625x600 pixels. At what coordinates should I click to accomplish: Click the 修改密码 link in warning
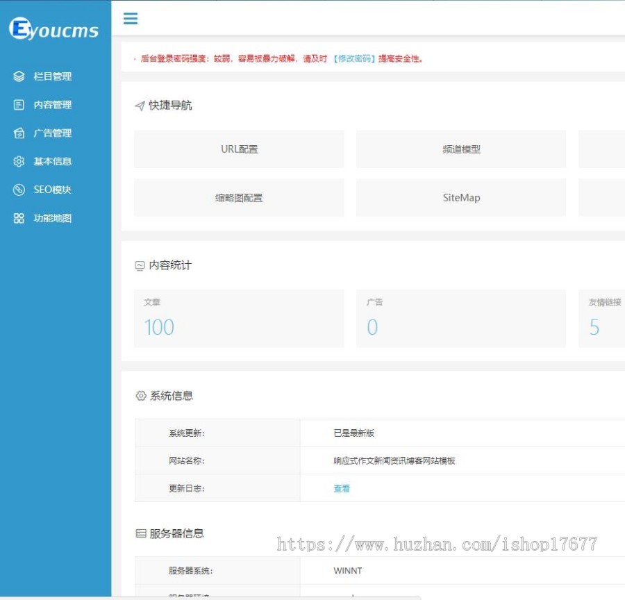(x=354, y=58)
